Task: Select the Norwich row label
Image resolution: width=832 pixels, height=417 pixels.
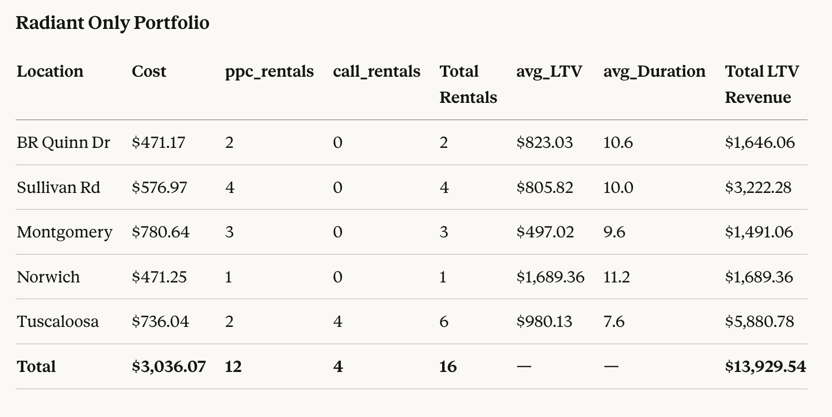Action: (x=48, y=277)
